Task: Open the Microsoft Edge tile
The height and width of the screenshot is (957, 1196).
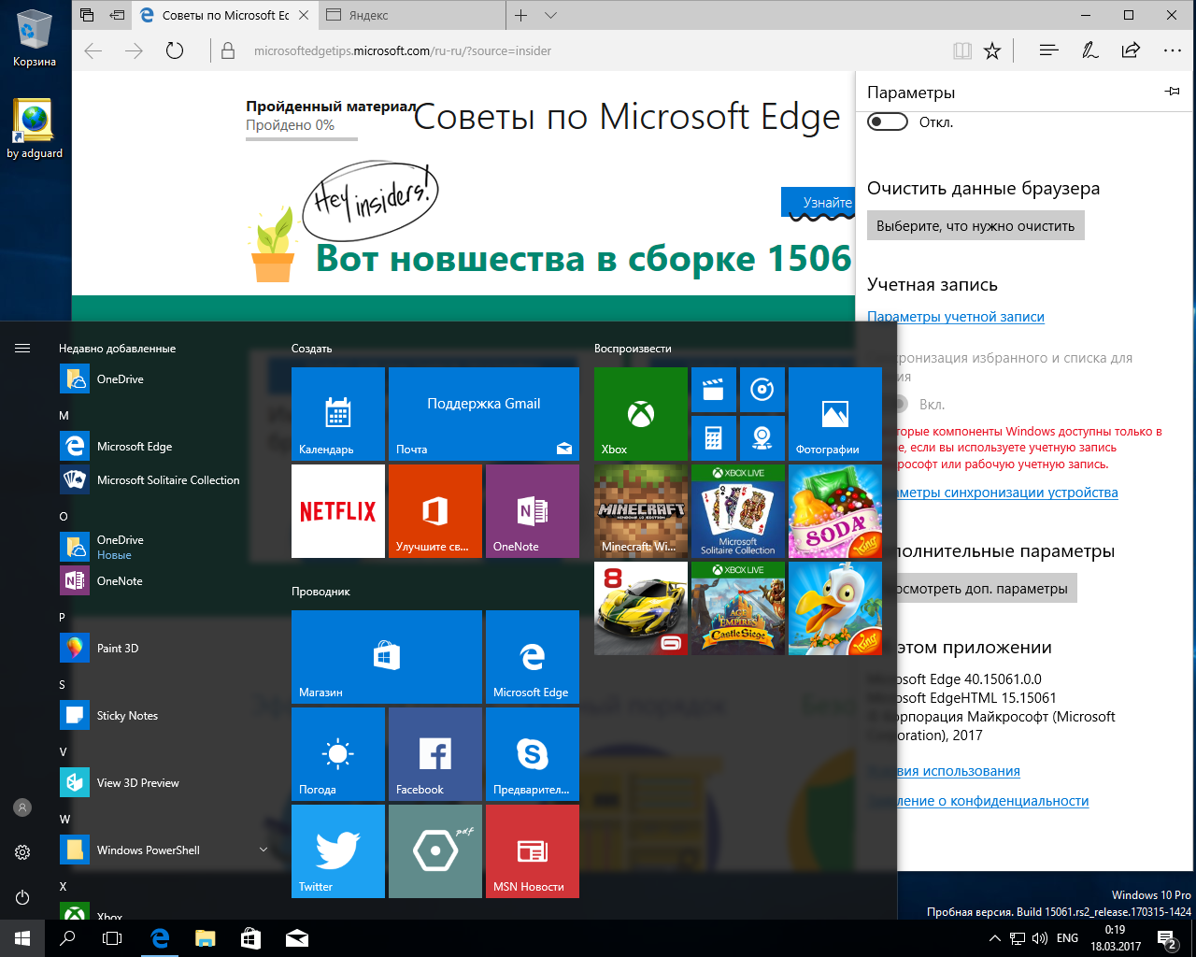Action: coord(533,657)
